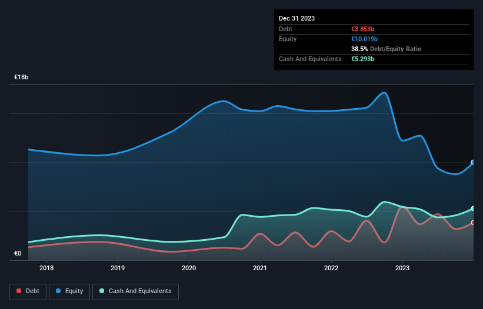This screenshot has height=309, width=483.
Task: Click the €0 y-axis label
Action: point(18,253)
